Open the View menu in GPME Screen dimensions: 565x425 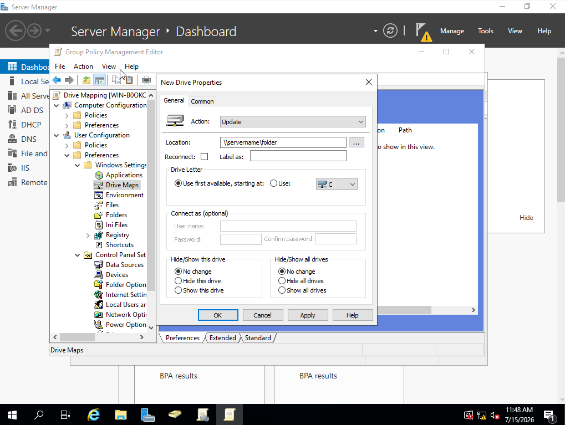109,66
